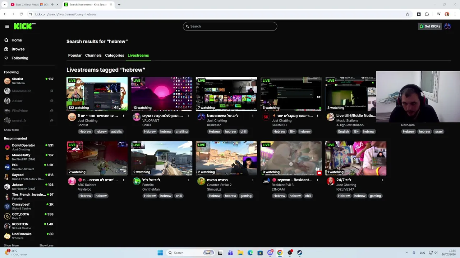This screenshot has height=258, width=460.
Task: Click Shmuel_8 channel avatar
Action: point(201,181)
